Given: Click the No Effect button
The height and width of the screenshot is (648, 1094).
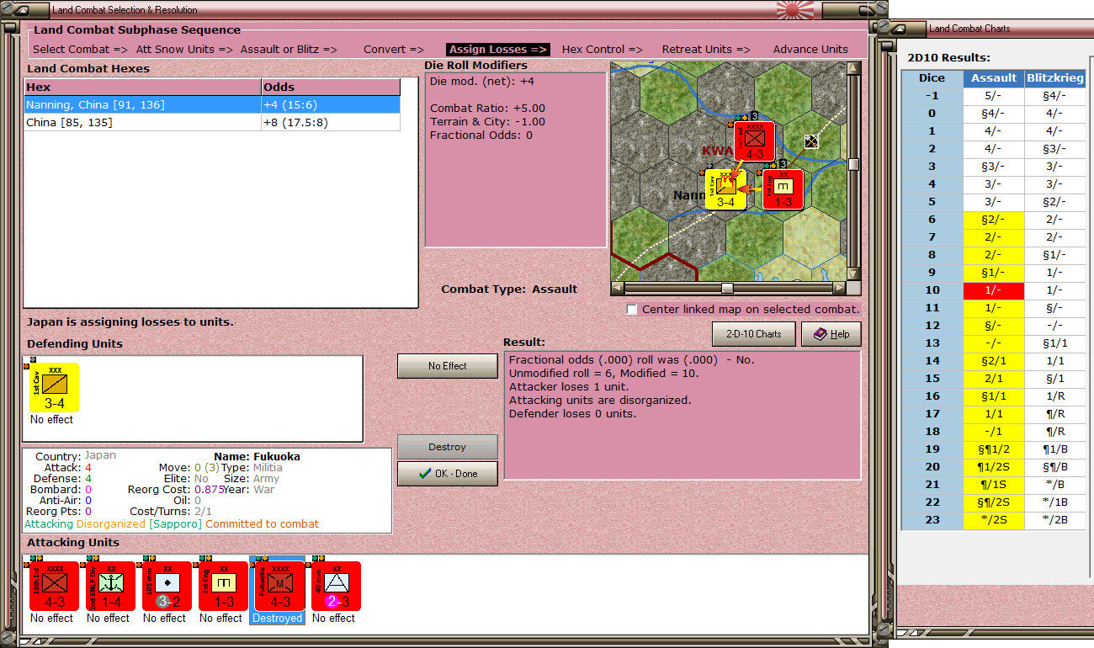Looking at the screenshot, I should click(x=447, y=366).
